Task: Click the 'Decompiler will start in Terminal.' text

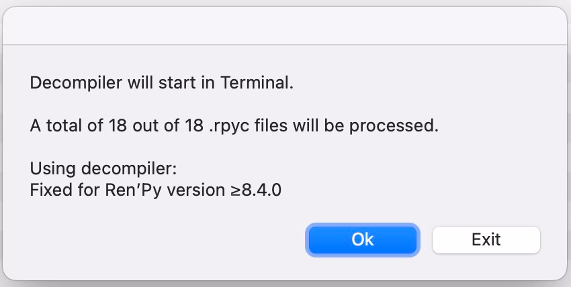Action: 162,84
